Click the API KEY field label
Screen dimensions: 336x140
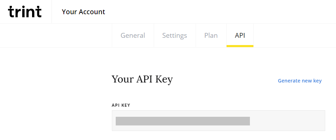(x=121, y=105)
